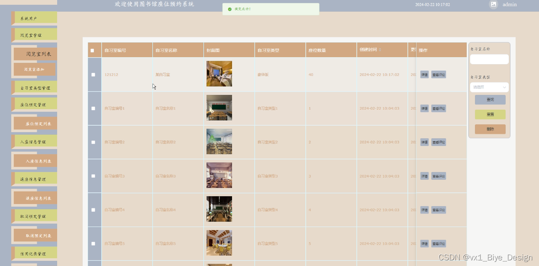Open cover image of 自习室名称5 row

click(x=219, y=243)
